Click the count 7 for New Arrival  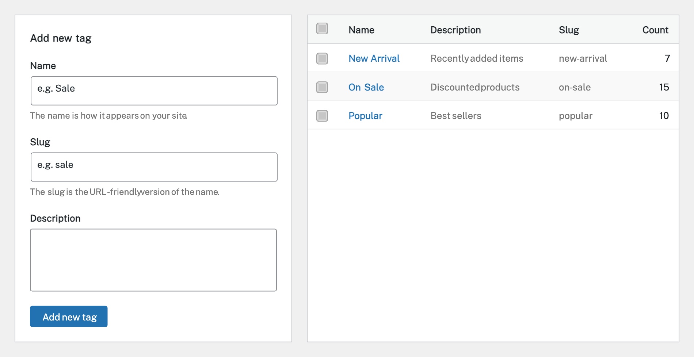(x=667, y=58)
